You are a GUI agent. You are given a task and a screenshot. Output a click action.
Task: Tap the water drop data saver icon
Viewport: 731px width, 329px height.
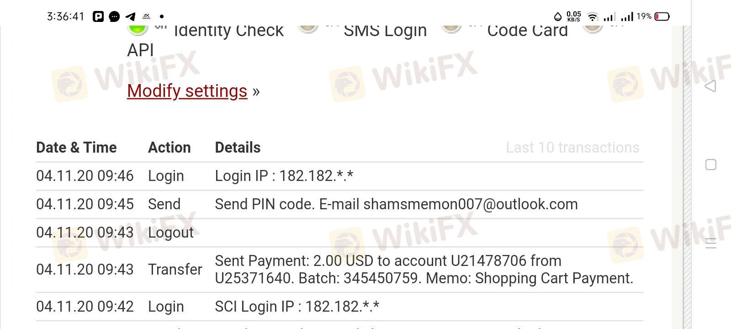(x=557, y=17)
